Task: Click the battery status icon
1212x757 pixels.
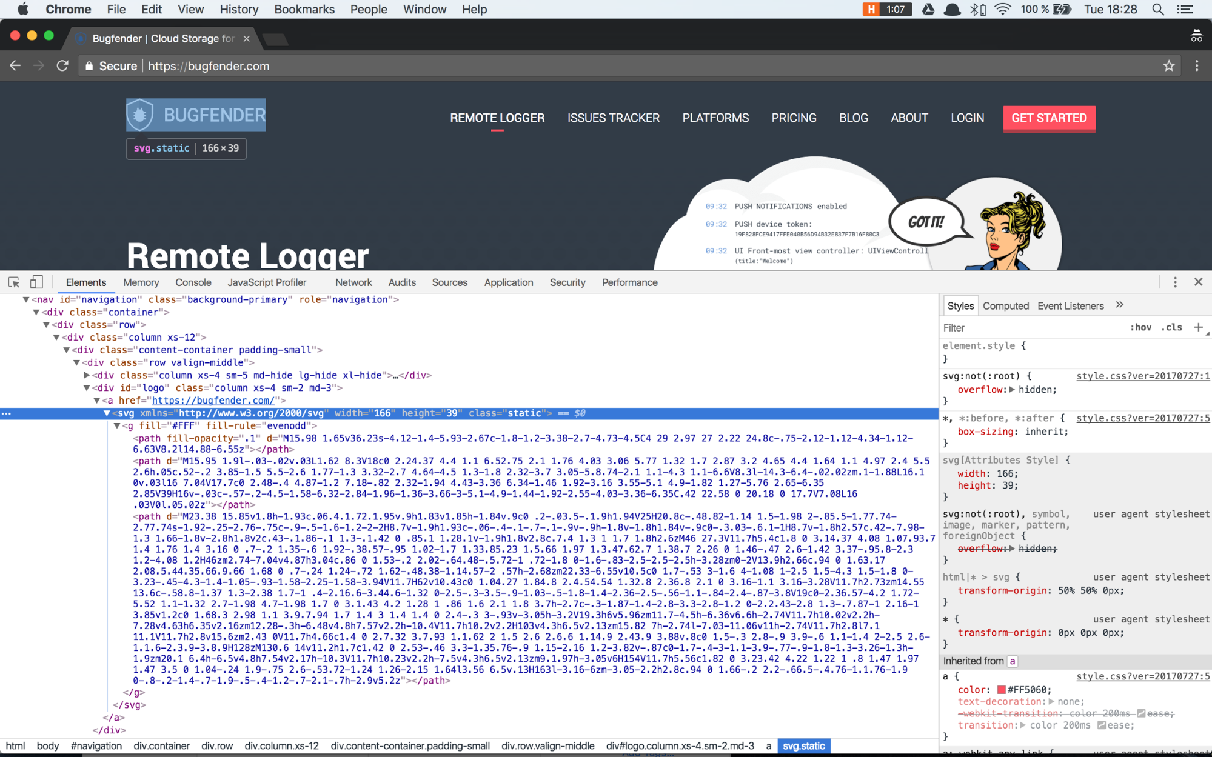Action: (1062, 9)
